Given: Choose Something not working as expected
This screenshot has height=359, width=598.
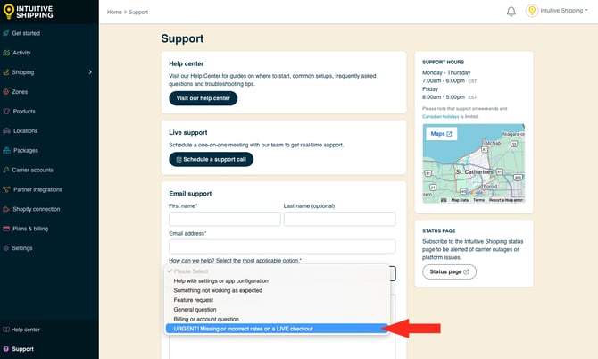Looking at the screenshot, I should [278, 290].
